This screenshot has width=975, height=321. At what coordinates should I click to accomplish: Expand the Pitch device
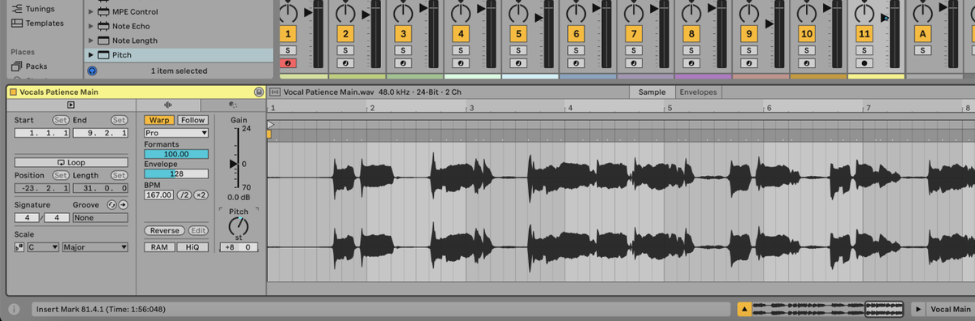coord(91,55)
